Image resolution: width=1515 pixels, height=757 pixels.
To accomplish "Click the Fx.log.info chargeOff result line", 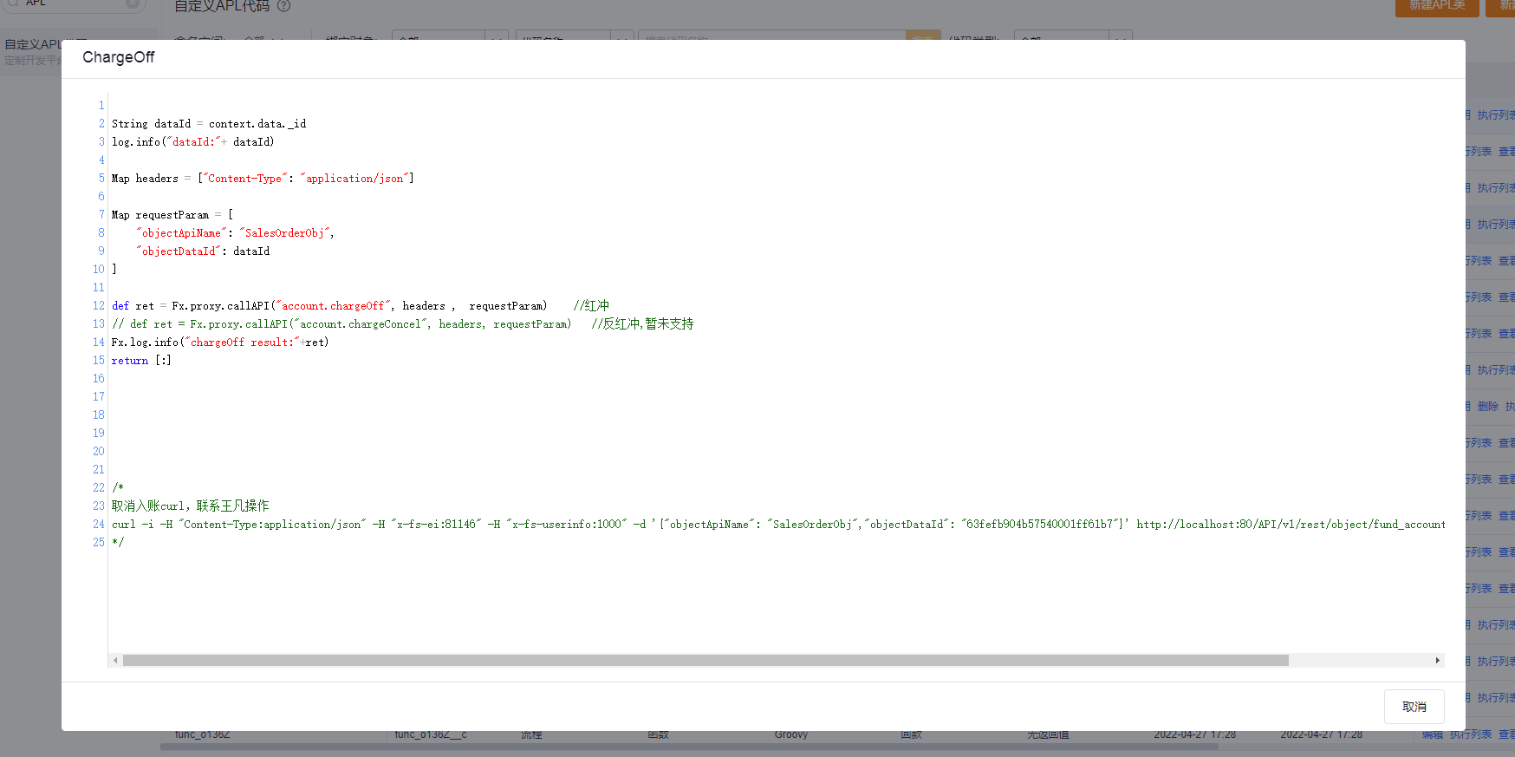I will (x=220, y=343).
